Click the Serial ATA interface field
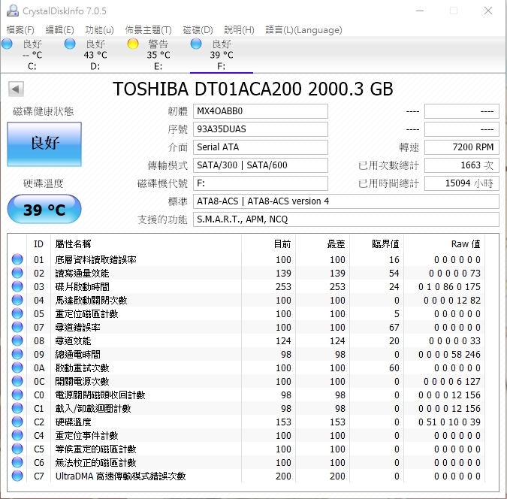This screenshot has height=499, width=507. click(x=261, y=147)
